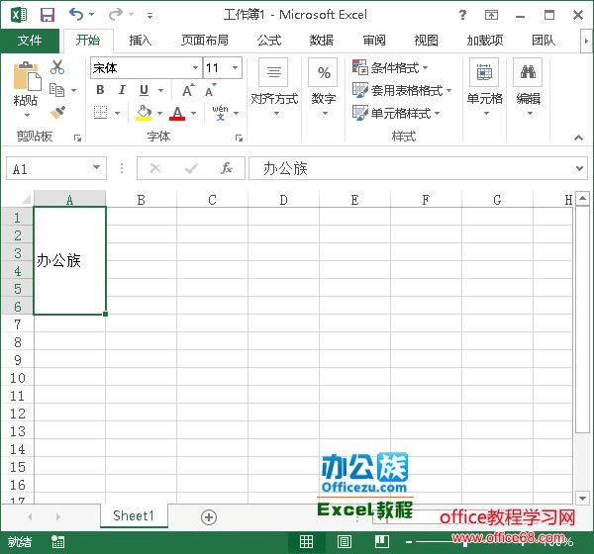Expand the fill color dropdown arrow
The width and height of the screenshot is (594, 554).
159,113
